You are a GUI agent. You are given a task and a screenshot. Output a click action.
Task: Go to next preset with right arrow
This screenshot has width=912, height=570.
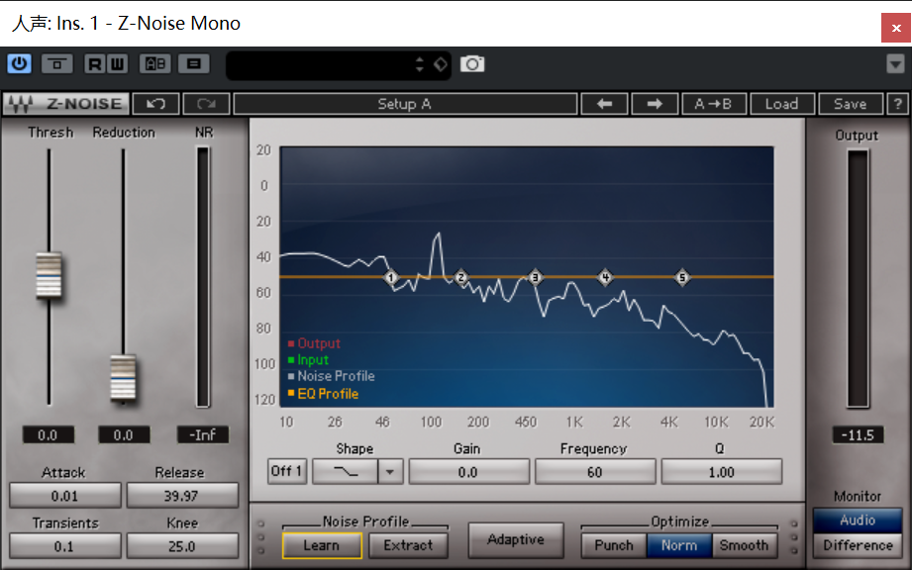tap(655, 104)
